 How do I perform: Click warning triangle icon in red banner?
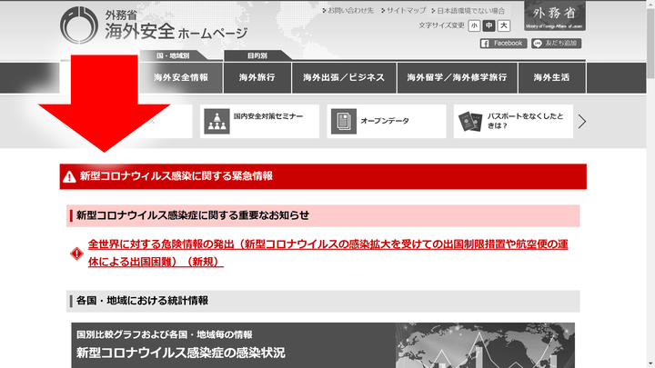click(69, 177)
